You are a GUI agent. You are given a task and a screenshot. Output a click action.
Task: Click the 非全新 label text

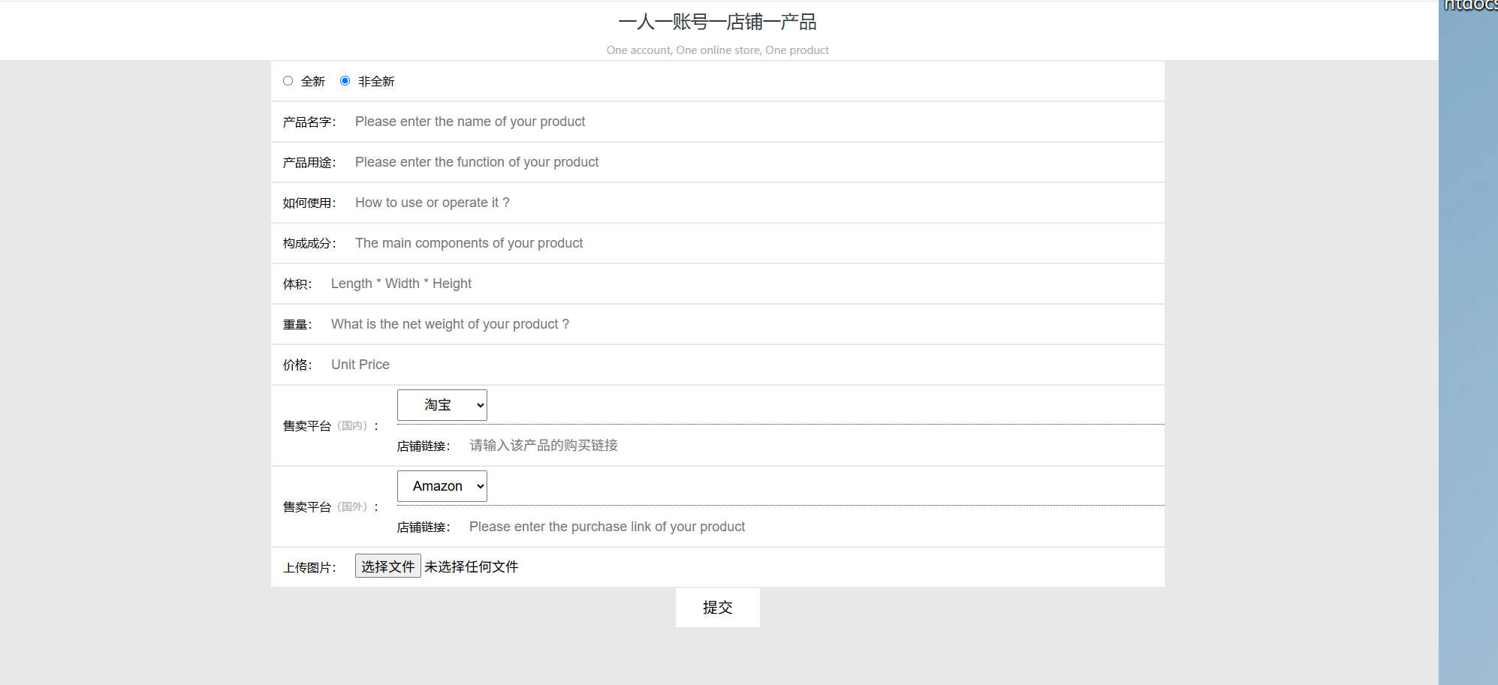375,82
